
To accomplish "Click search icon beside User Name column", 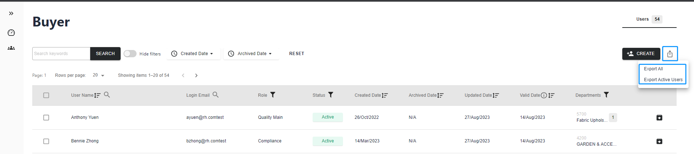I will [x=107, y=95].
